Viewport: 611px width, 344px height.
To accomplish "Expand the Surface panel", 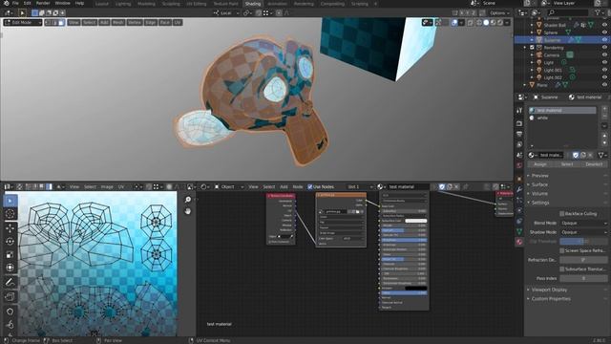I will coord(539,184).
